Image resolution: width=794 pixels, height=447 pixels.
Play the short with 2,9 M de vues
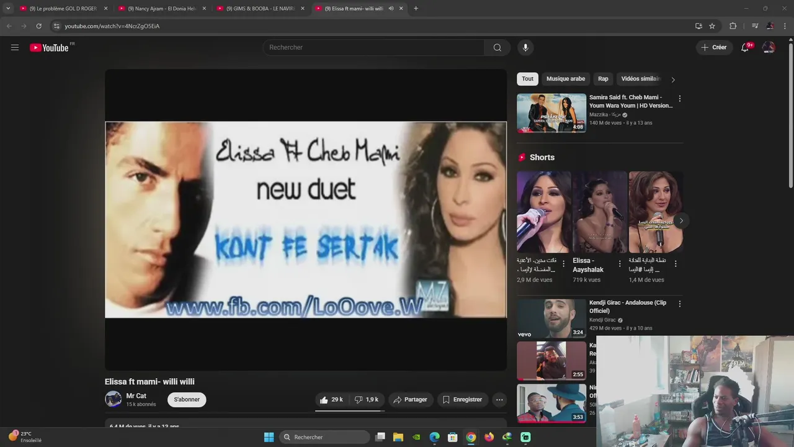(544, 212)
